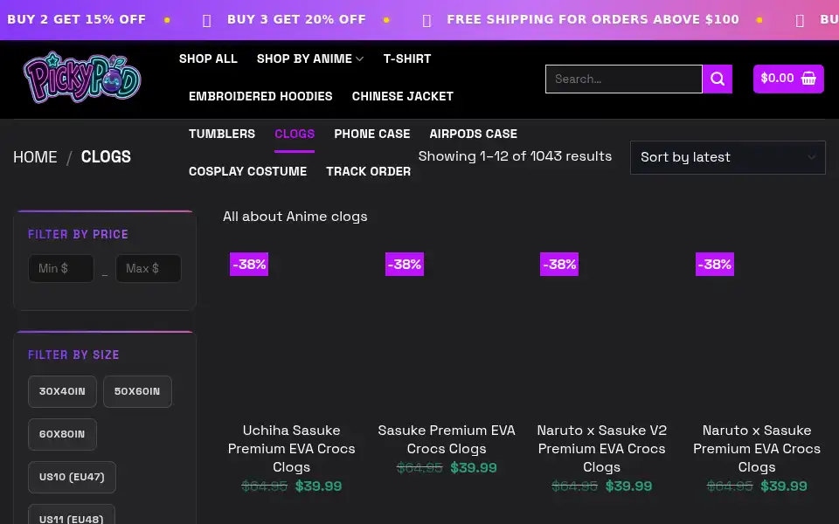This screenshot has width=839, height=524.
Task: Click the FILTER BY PRICE heading
Action: pyautogui.click(x=78, y=234)
